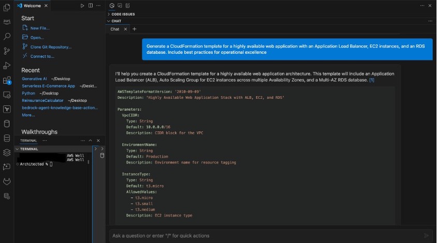This screenshot has width=437, height=243.
Task: Click the 'InstanceType:' line in template
Action: click(x=136, y=174)
